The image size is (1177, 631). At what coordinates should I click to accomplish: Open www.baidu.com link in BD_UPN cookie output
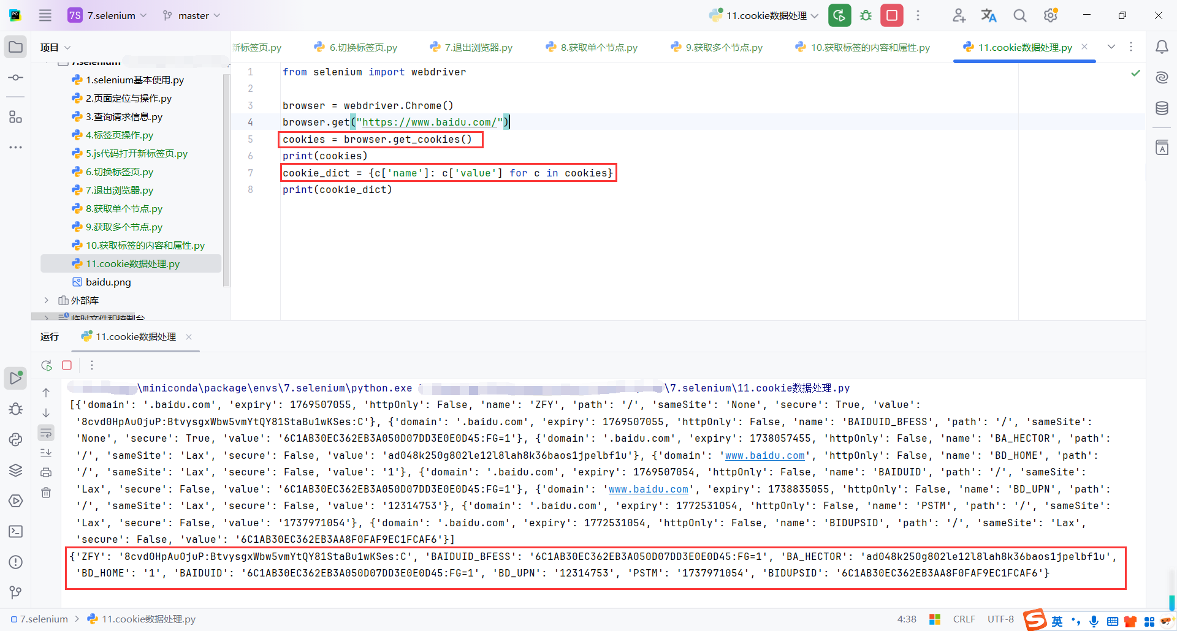[649, 489]
